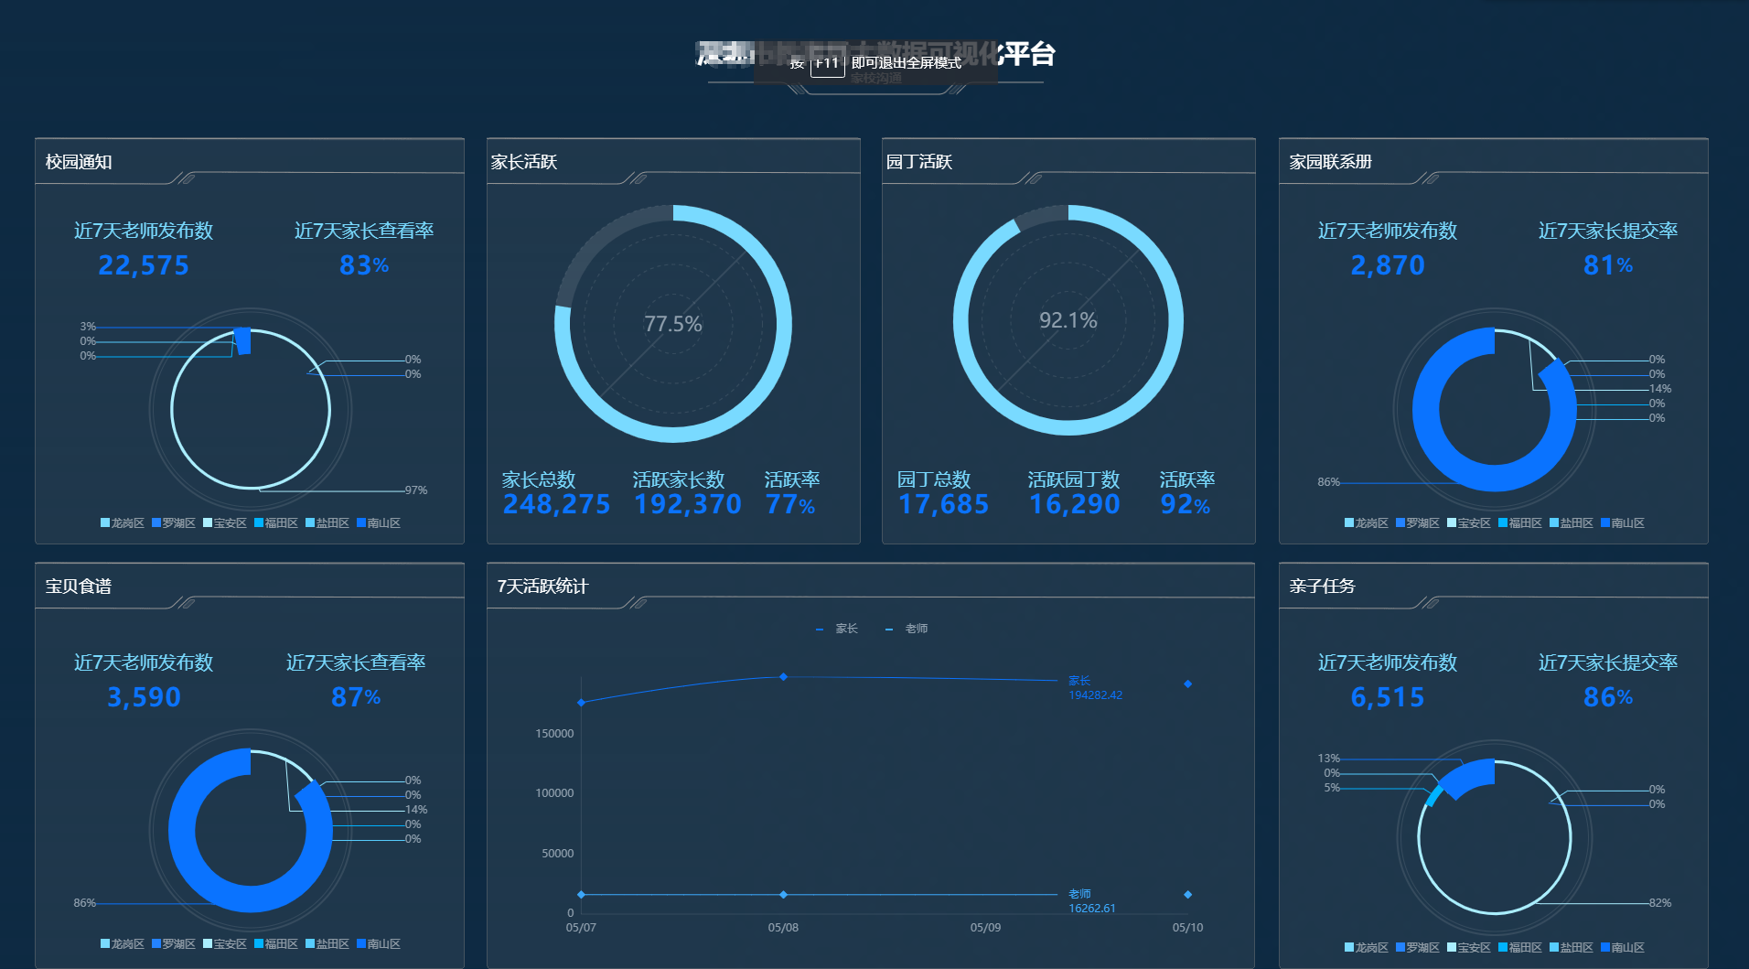Toggle 福田区 legend in 家园联系册 chart
The width and height of the screenshot is (1749, 969).
[x=1520, y=523]
